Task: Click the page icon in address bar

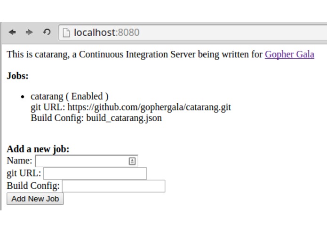Action: point(66,33)
